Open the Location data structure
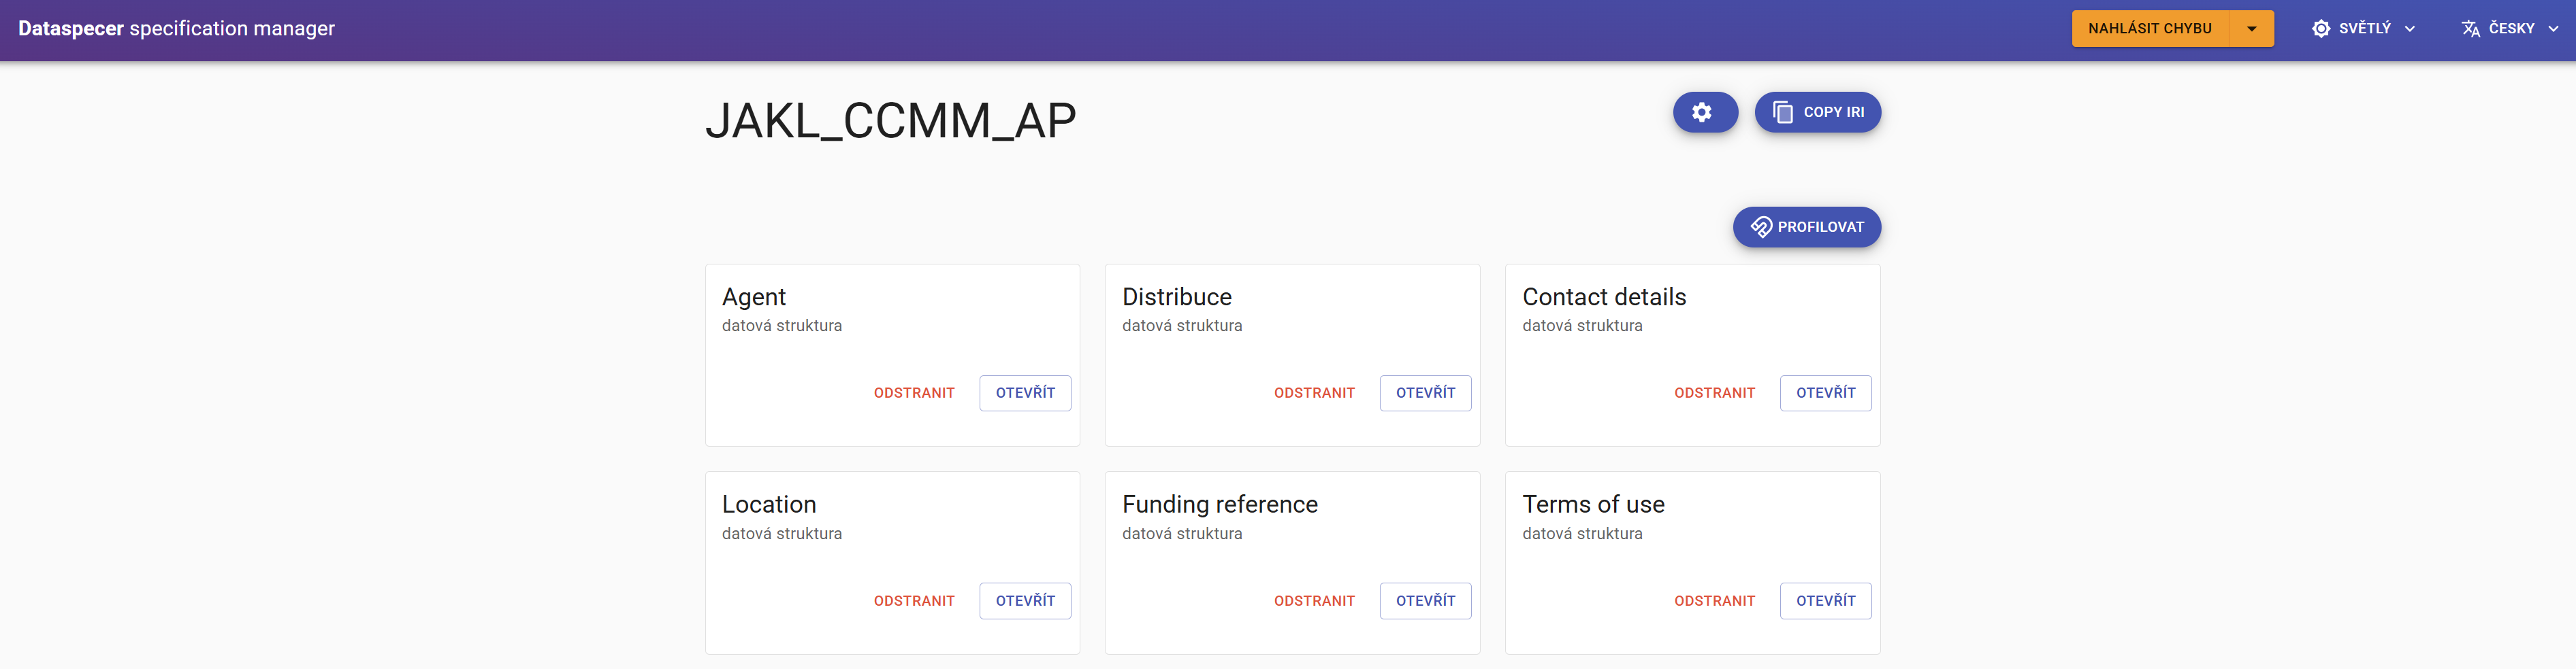 pyautogui.click(x=1024, y=601)
